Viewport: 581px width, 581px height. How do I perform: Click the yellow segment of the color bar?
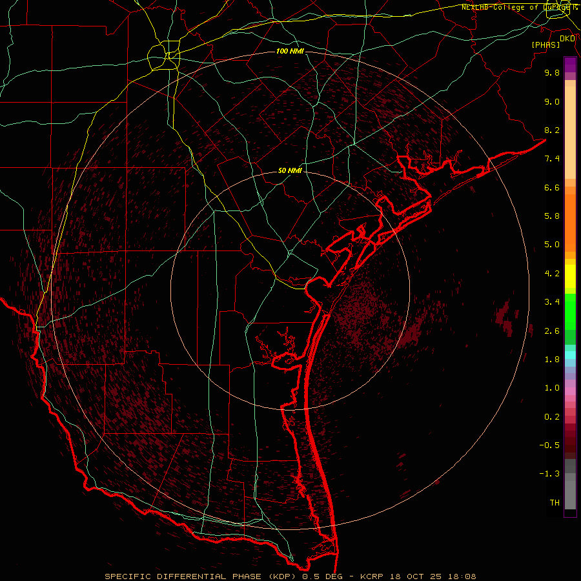tap(570, 276)
